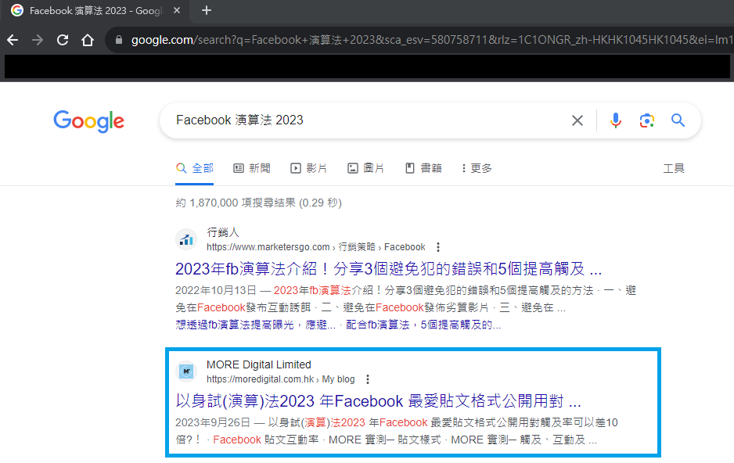Viewport: 734px width, 463px height.
Task: Open the marketersgo.com URL link
Action: (316, 247)
